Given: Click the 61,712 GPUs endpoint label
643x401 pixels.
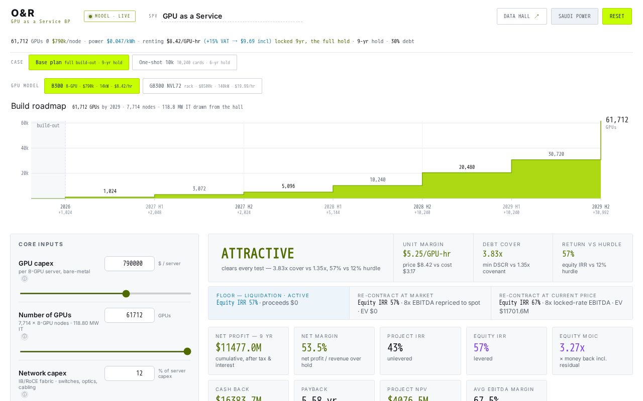Looking at the screenshot, I should click(617, 120).
